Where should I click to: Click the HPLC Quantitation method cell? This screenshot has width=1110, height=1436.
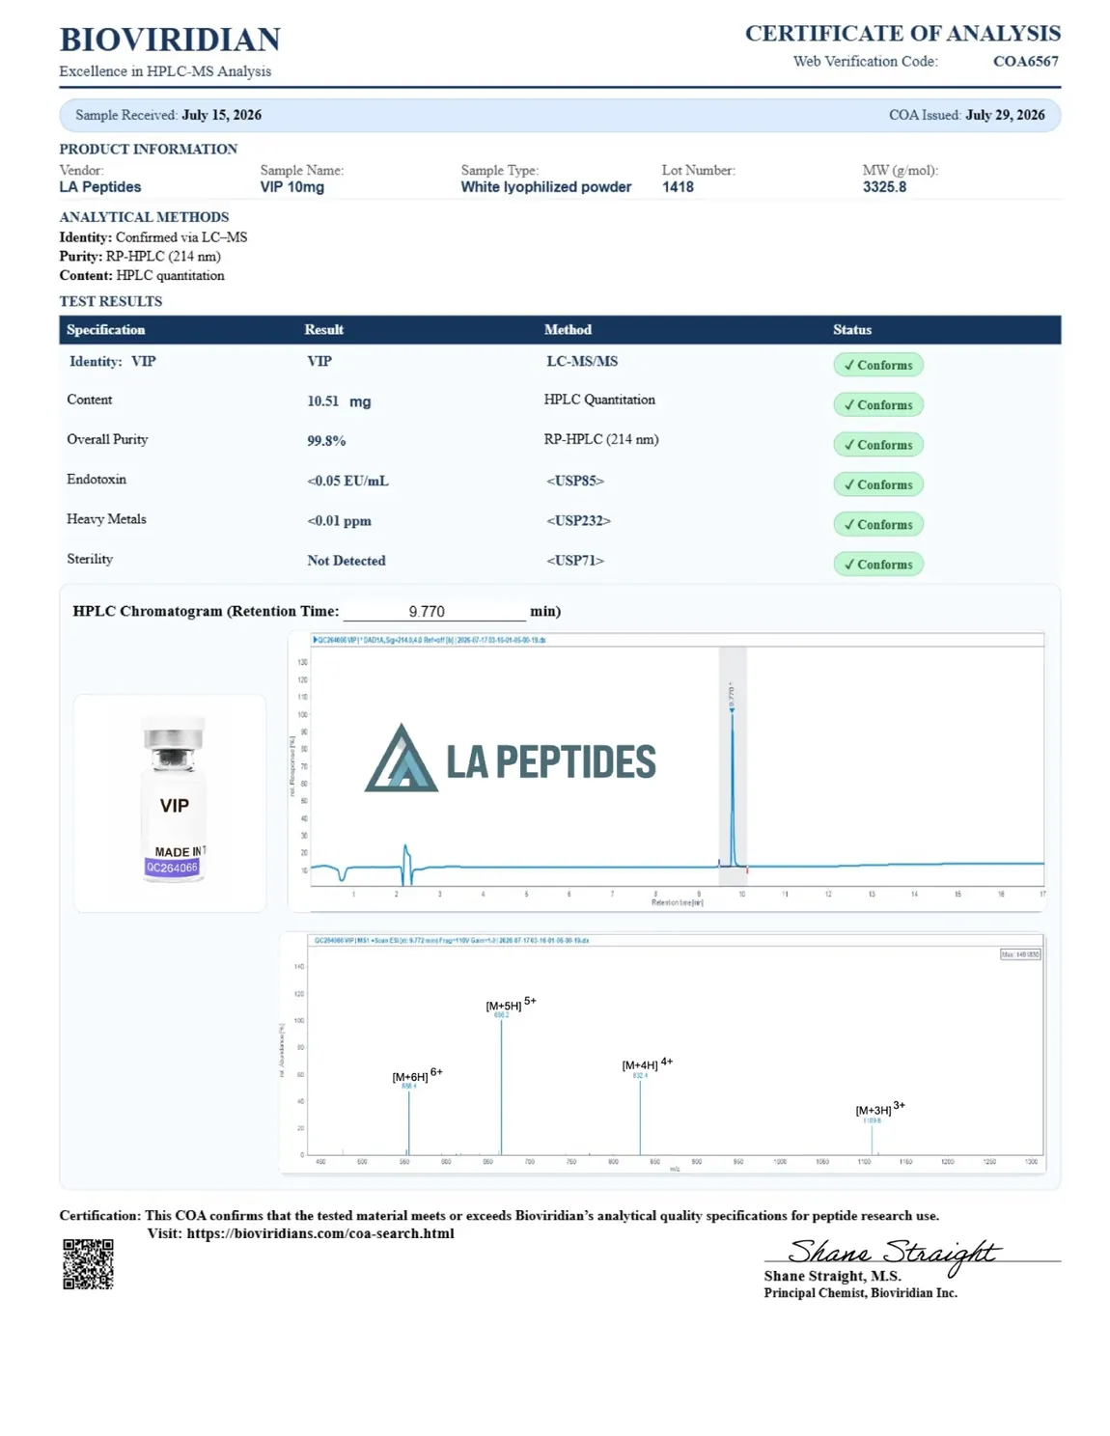[x=599, y=400]
